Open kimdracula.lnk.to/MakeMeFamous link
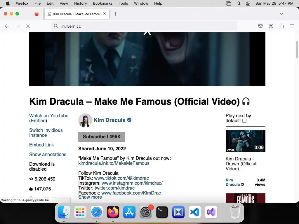The height and width of the screenshot is (224, 299). 114,163
